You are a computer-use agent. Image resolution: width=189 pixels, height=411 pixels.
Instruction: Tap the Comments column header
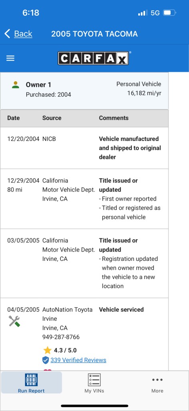point(113,118)
